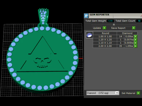Click the count cell showing 14
Viewport: 142px width, 106px height.
pos(120,37)
